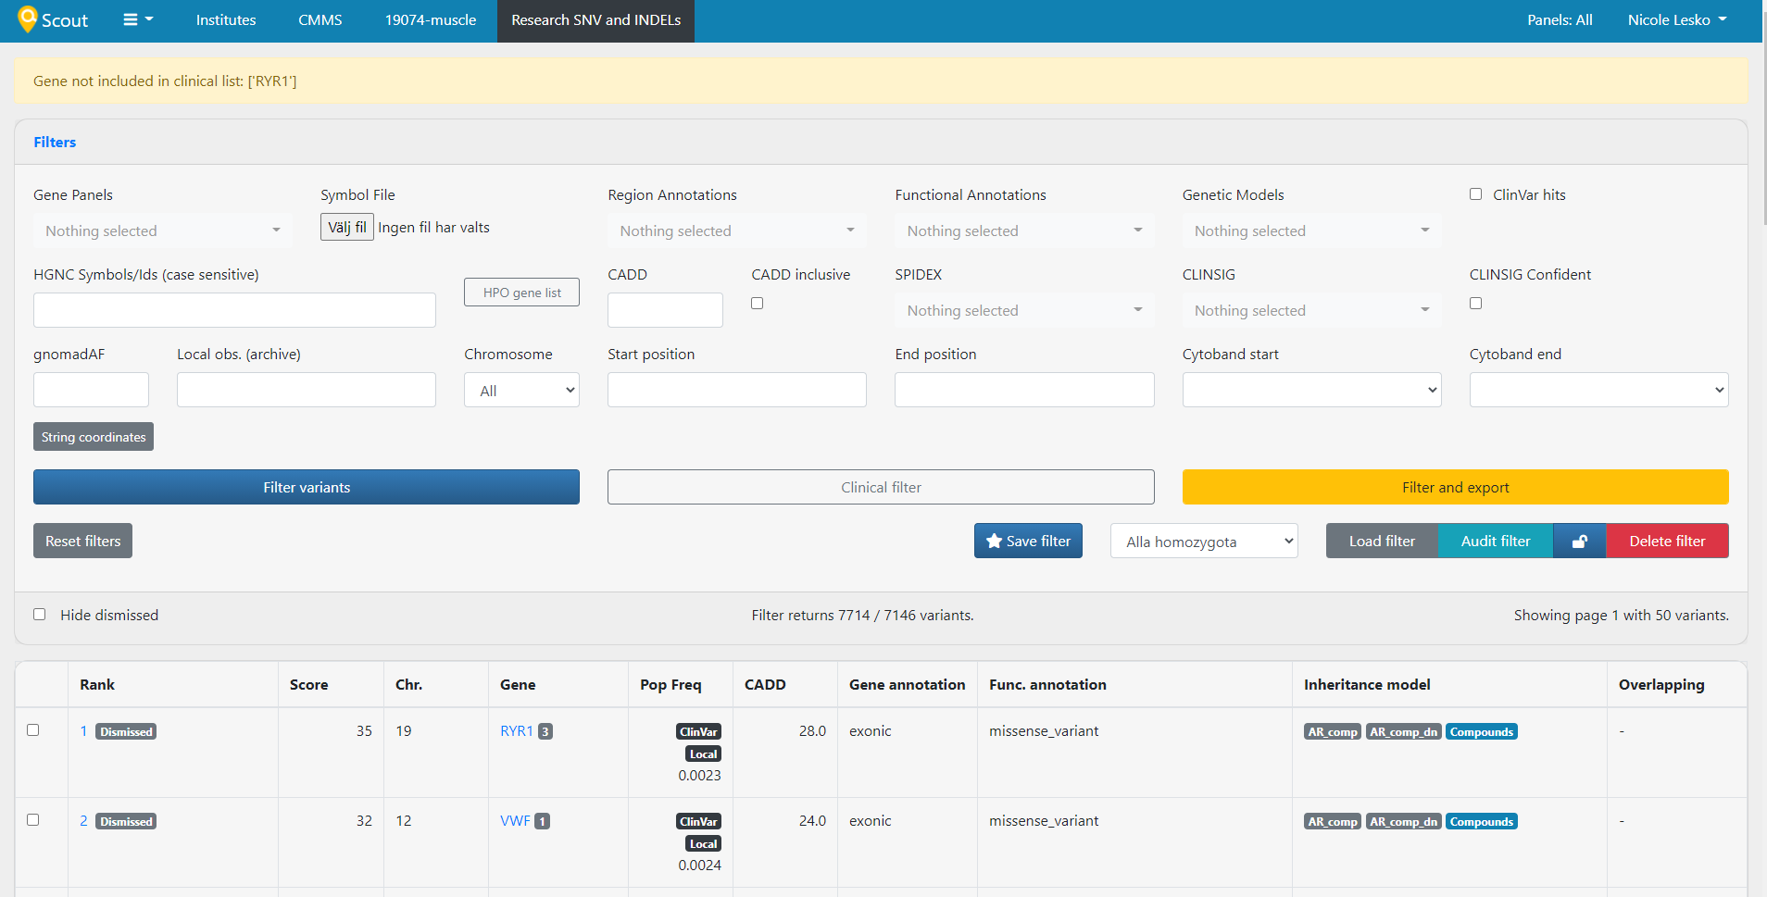Select the VWF variant row checkbox
The width and height of the screenshot is (1767, 897).
pyautogui.click(x=33, y=819)
